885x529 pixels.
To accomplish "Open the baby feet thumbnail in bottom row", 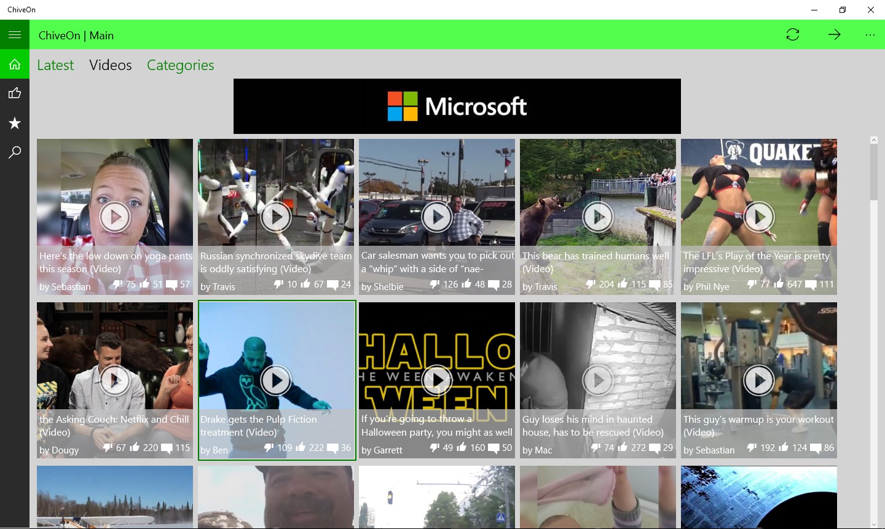I will (598, 496).
